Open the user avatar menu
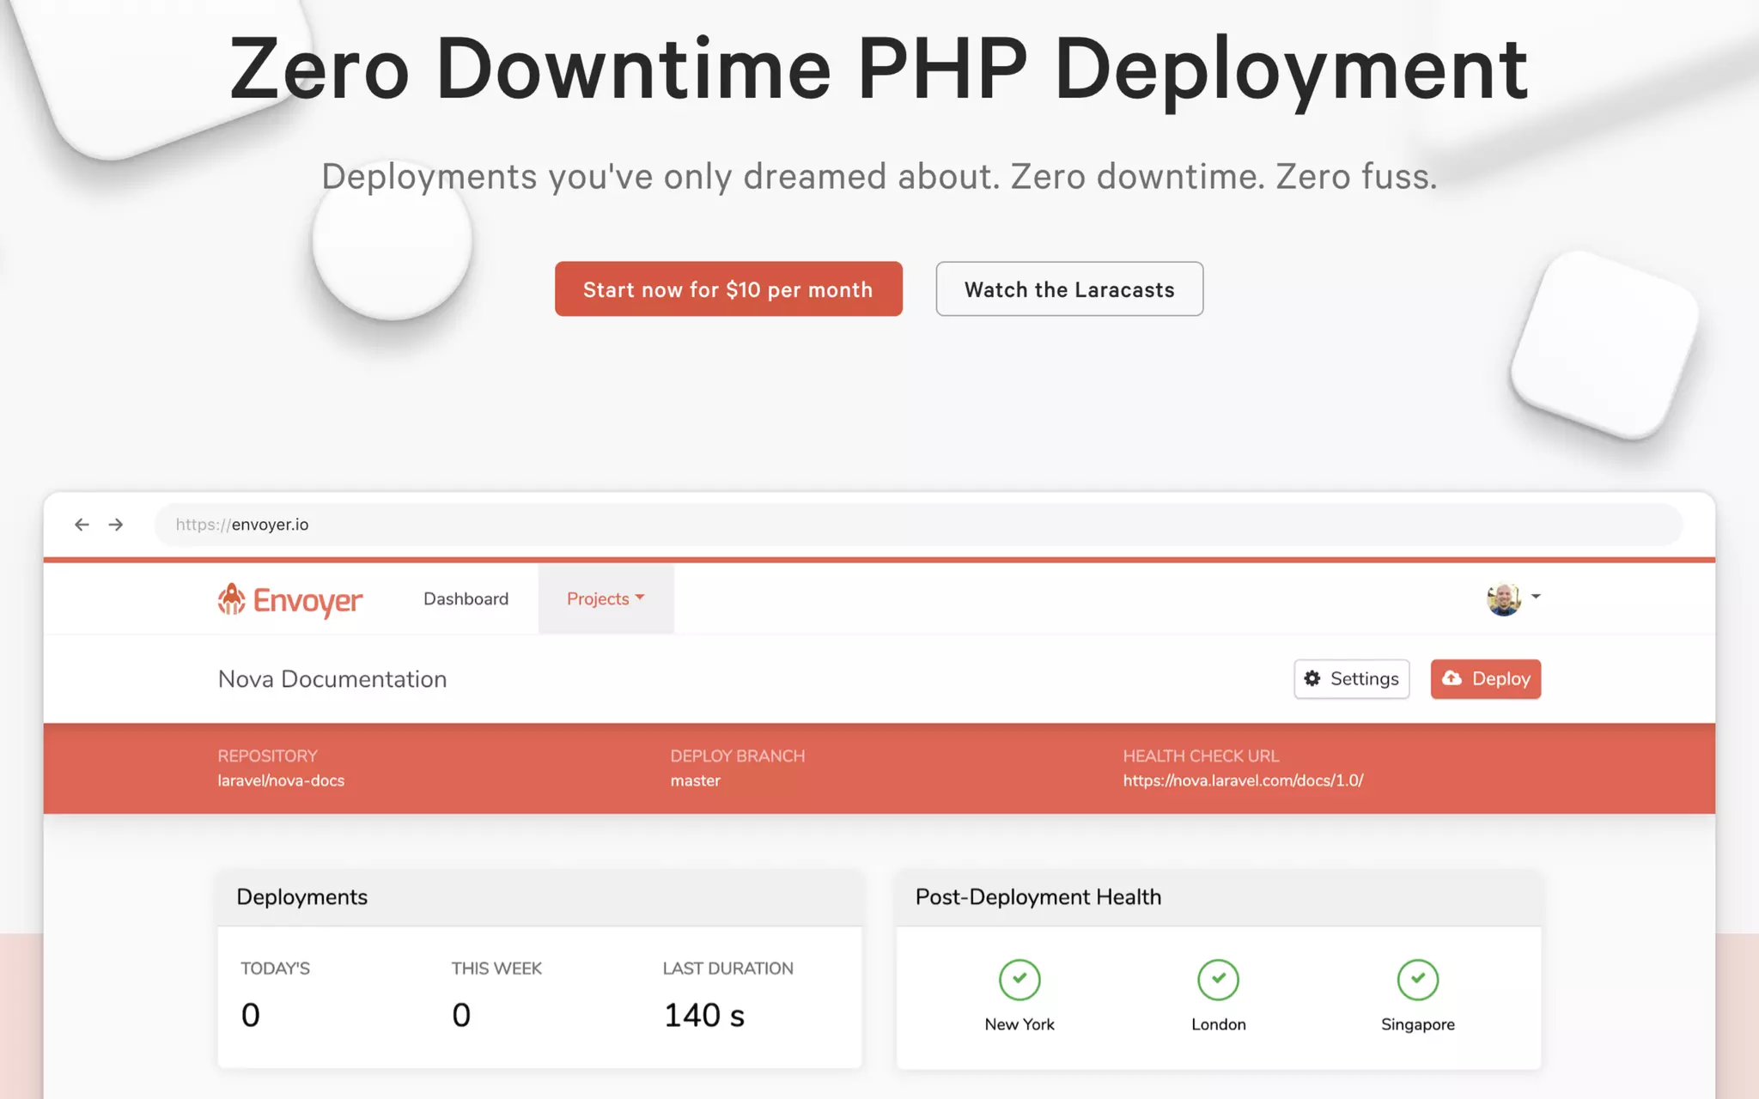 [x=1503, y=598]
